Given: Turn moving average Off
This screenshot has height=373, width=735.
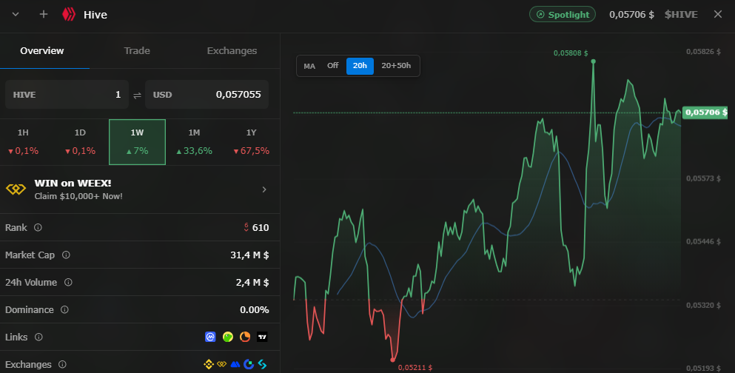Looking at the screenshot, I should [333, 66].
